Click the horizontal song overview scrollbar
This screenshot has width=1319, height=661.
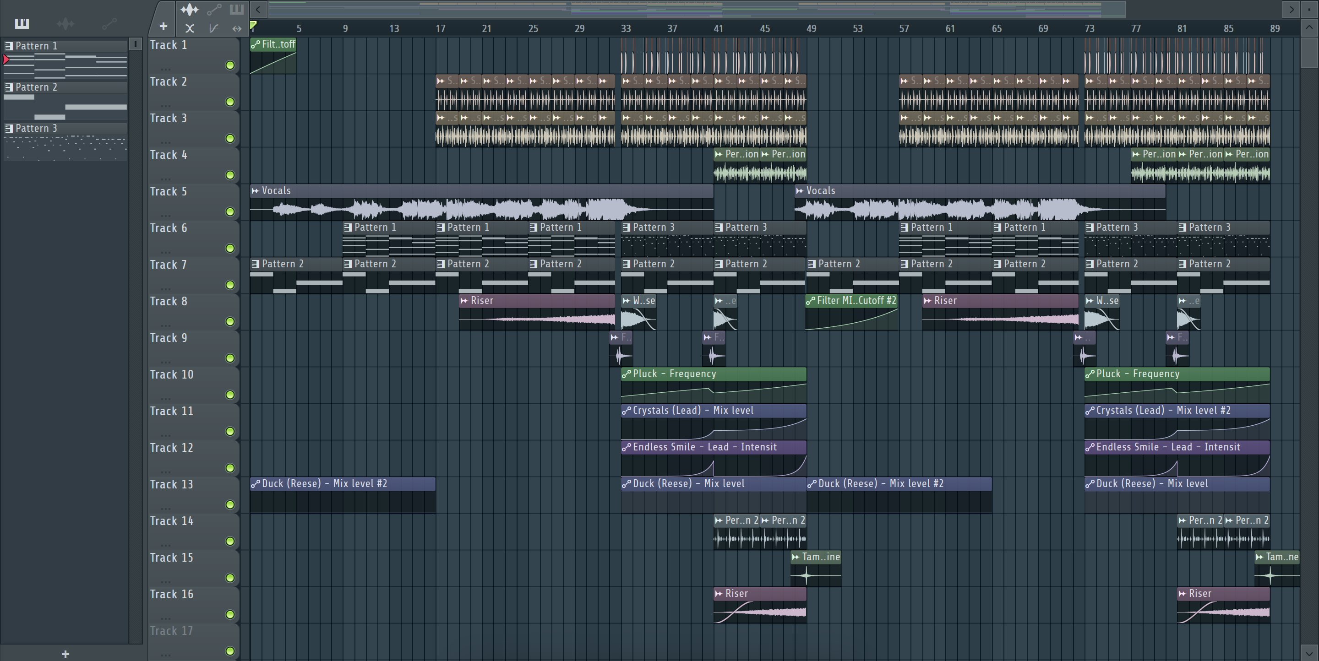(696, 9)
